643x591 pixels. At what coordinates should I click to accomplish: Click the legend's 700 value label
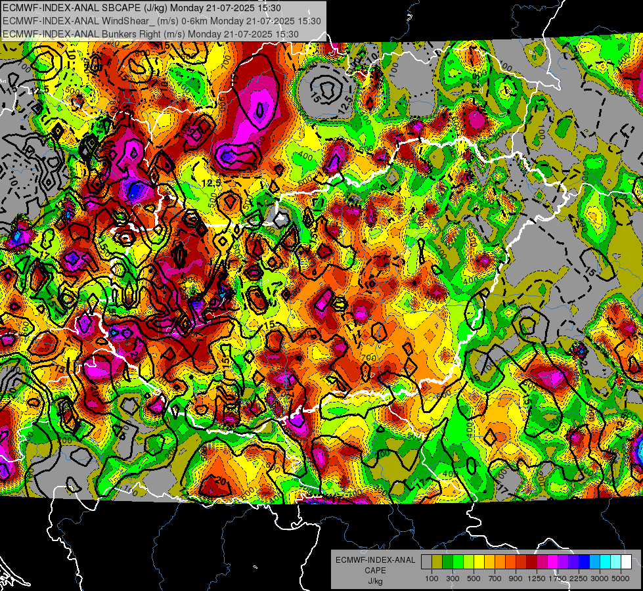(x=495, y=579)
